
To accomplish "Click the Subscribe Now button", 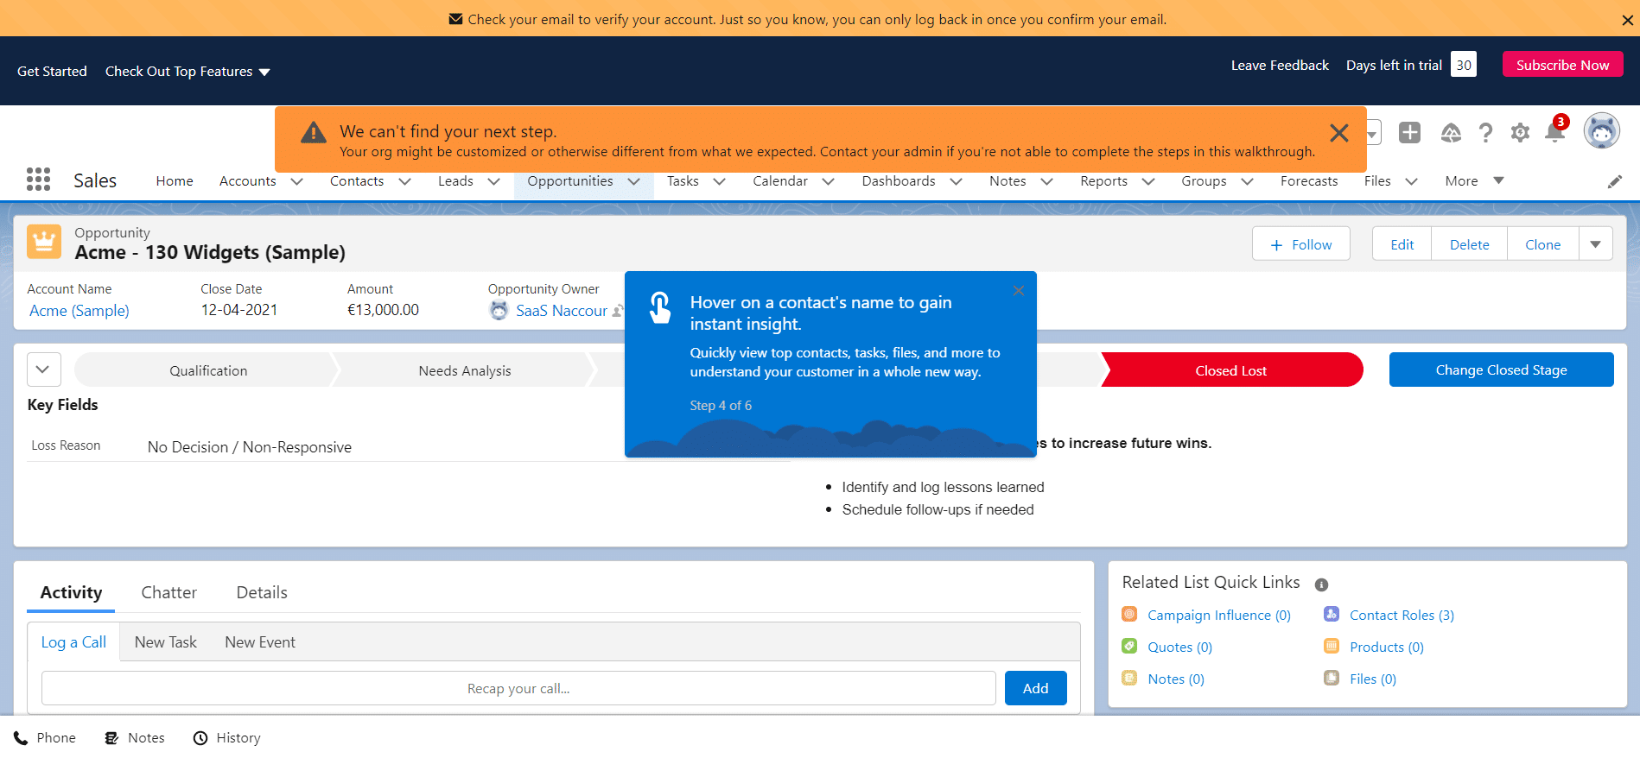I will pyautogui.click(x=1562, y=65).
